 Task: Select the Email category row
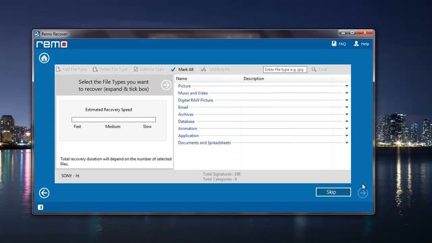tap(263, 107)
